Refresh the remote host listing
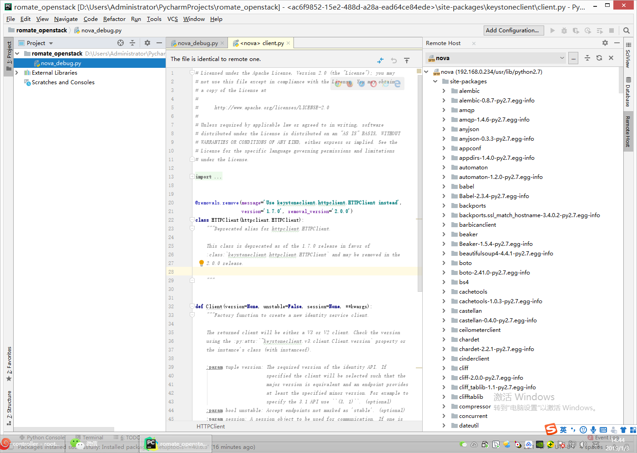 tap(599, 58)
